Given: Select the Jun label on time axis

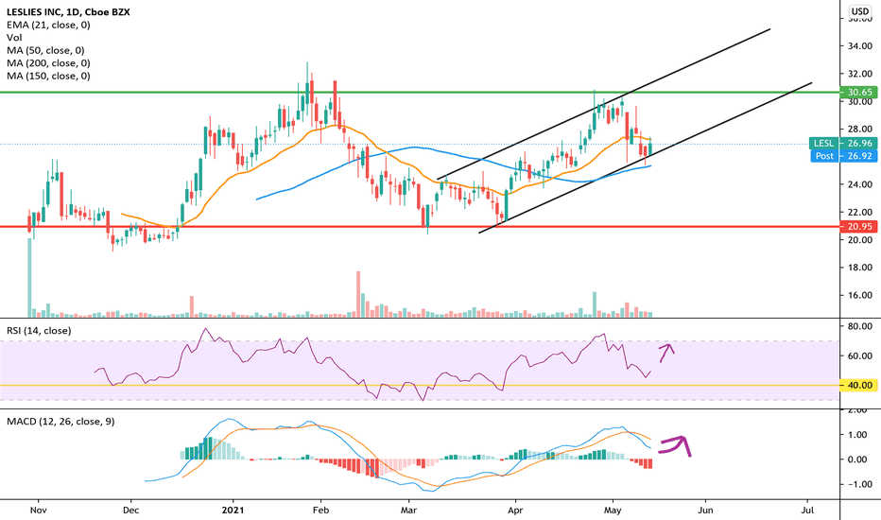Looking at the screenshot, I should tap(705, 511).
